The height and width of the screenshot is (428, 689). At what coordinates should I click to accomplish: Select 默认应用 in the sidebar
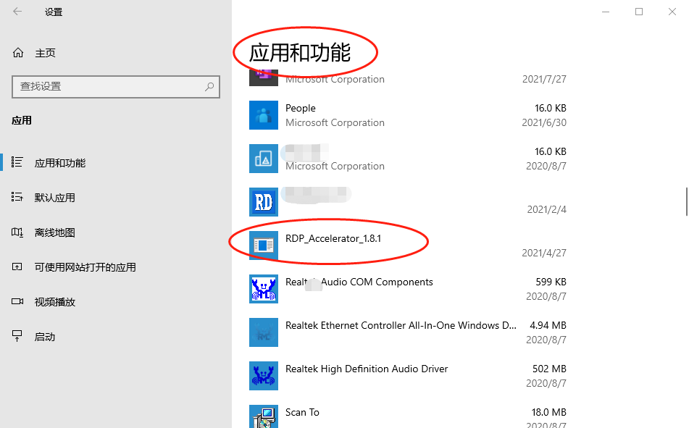[55, 198]
